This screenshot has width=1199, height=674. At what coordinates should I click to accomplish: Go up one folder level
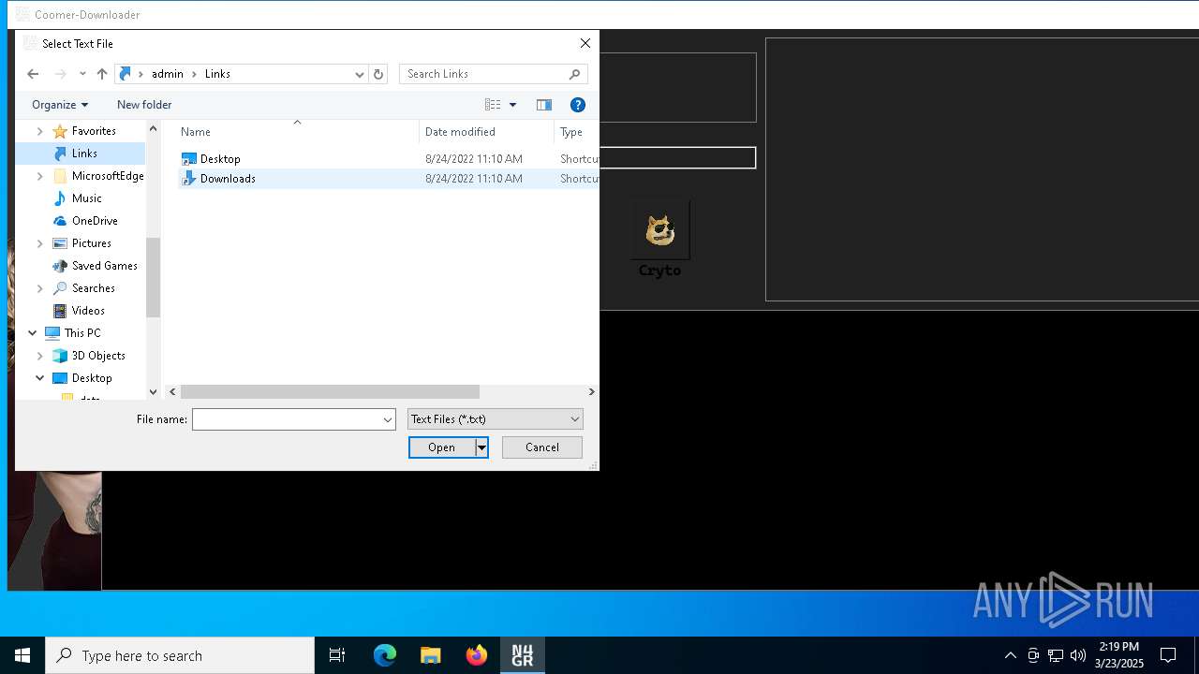[102, 74]
